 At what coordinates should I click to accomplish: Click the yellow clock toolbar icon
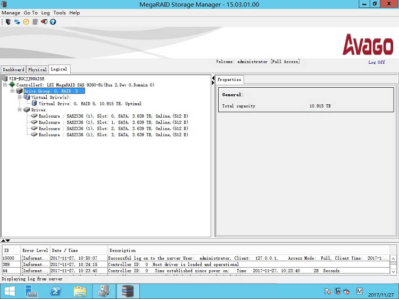pos(26,22)
